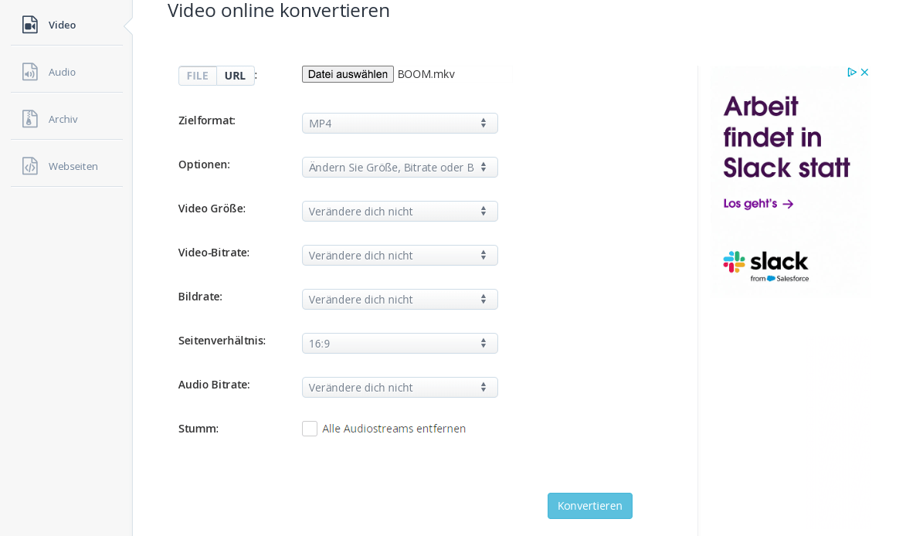Open the Seitenverhältnis dropdown set to 16:9
The height and width of the screenshot is (536, 906).
[x=399, y=343]
